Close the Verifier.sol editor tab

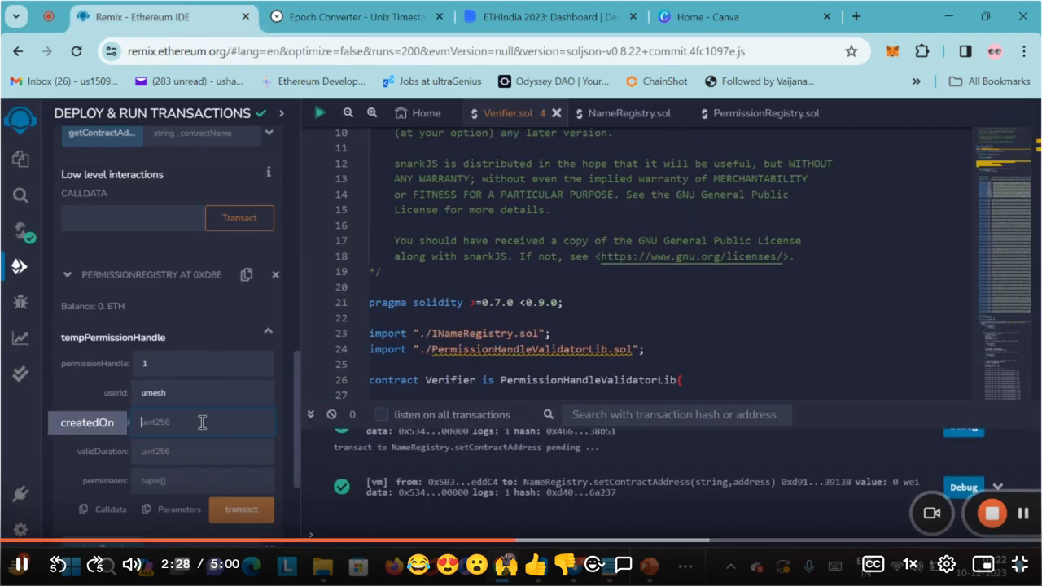click(x=557, y=113)
